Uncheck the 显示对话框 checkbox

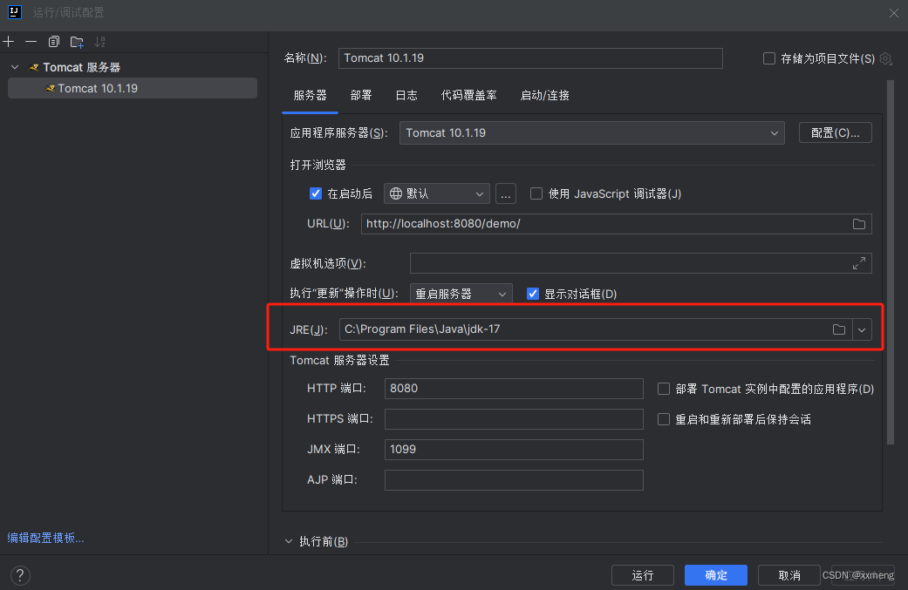(533, 294)
